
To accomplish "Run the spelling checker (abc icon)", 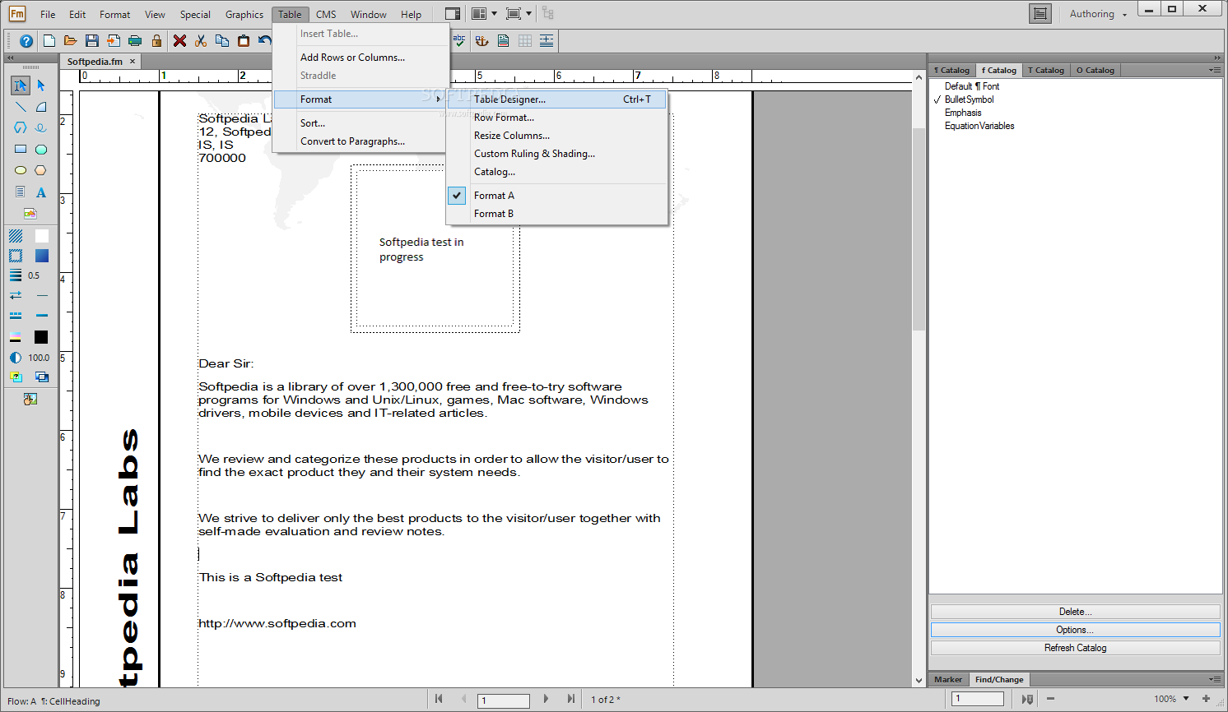I will 459,40.
